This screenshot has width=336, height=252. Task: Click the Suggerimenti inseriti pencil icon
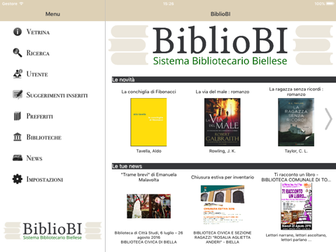pyautogui.click(x=17, y=94)
